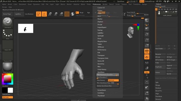Adjust the Max QuickSave Files slider
This screenshot has width=181, height=101.
pos(107,83)
